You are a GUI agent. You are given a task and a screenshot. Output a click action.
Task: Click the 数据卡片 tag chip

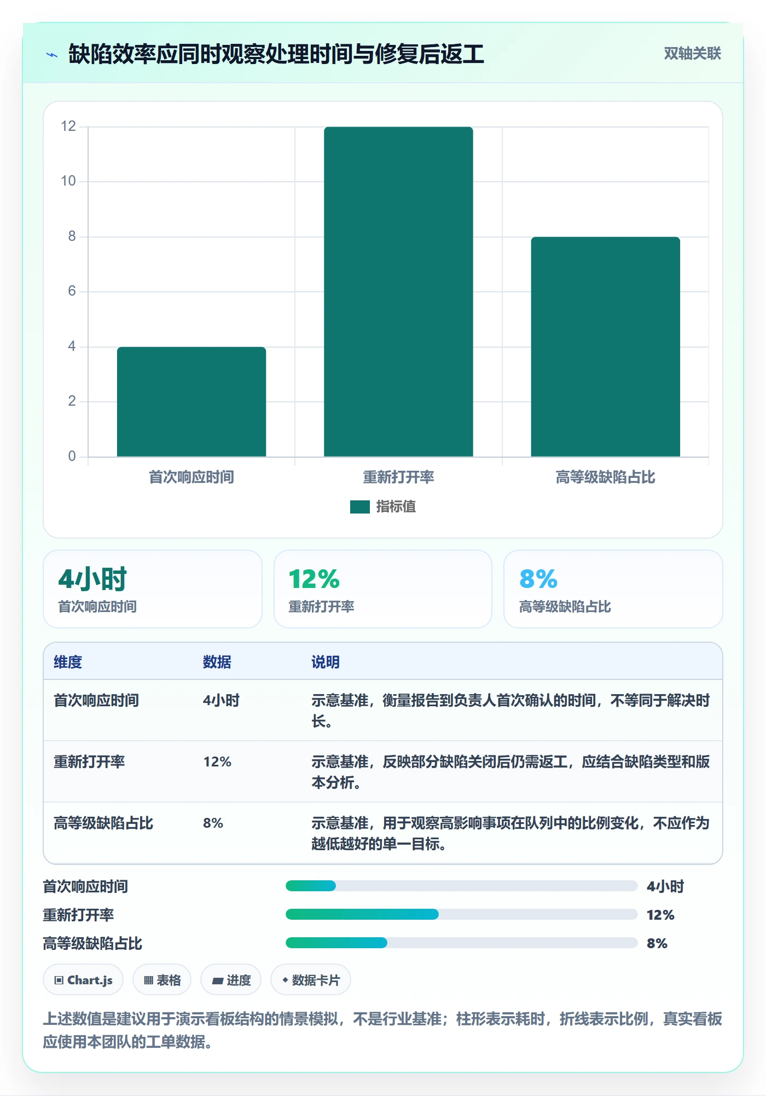(x=311, y=980)
